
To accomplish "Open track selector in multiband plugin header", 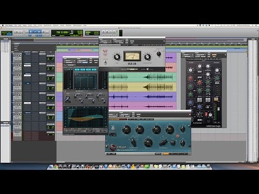I will [x=69, y=61].
